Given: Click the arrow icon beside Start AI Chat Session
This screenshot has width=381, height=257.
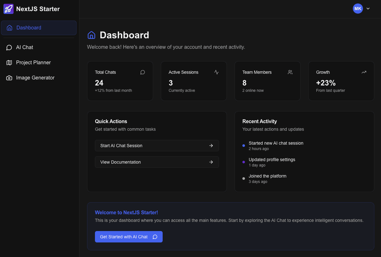Looking at the screenshot, I should [x=211, y=146].
